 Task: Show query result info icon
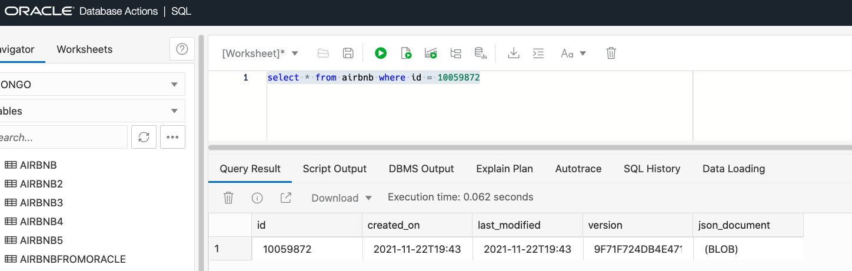pyautogui.click(x=257, y=198)
